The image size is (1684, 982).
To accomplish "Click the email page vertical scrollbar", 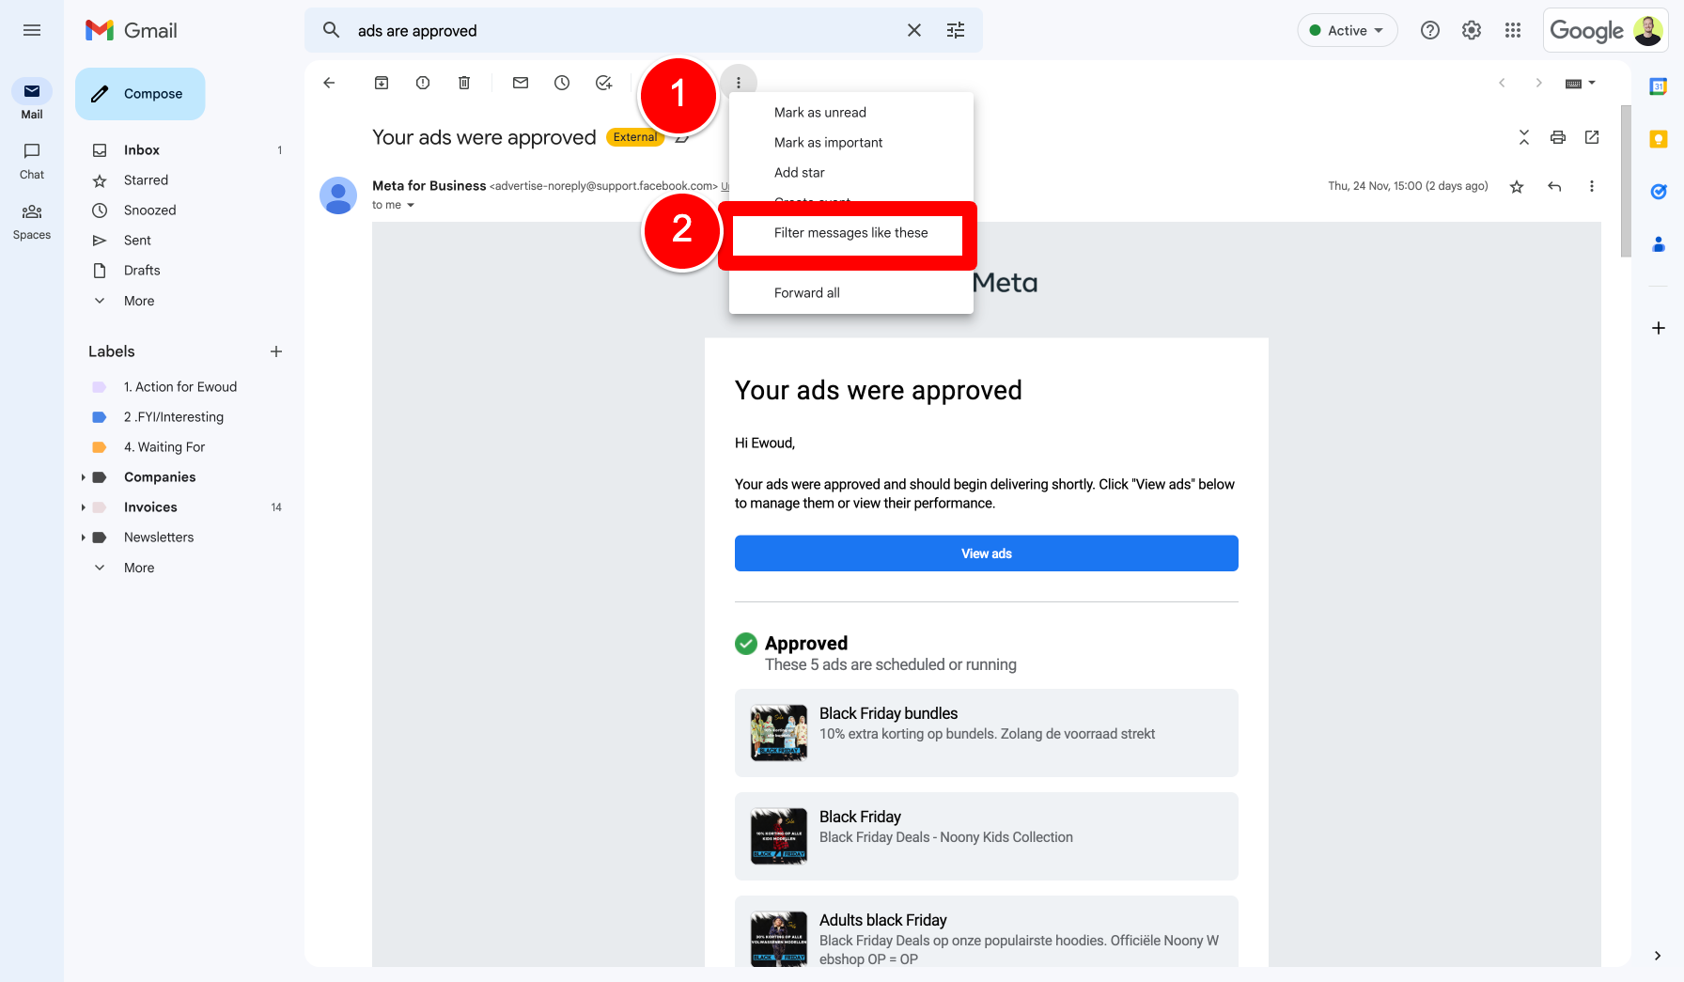I will (x=1626, y=180).
